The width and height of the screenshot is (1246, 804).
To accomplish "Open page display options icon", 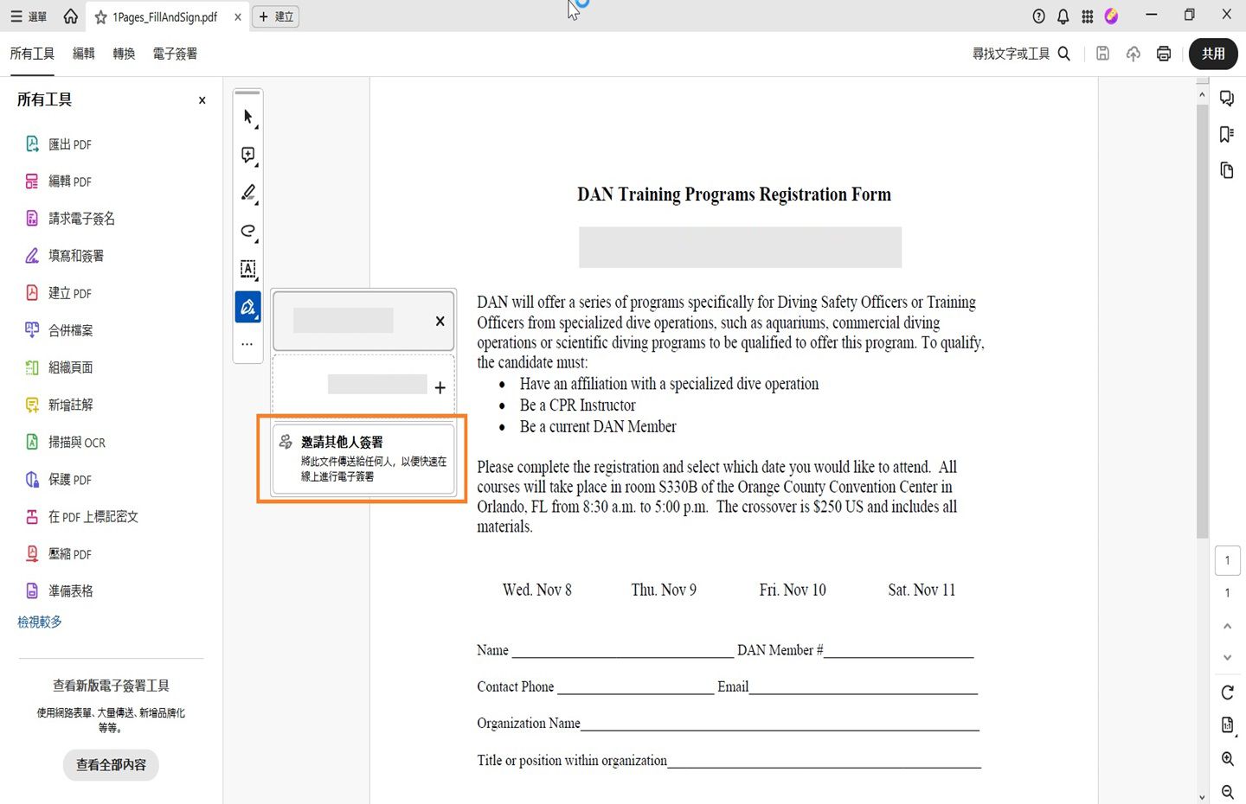I will (1227, 725).
